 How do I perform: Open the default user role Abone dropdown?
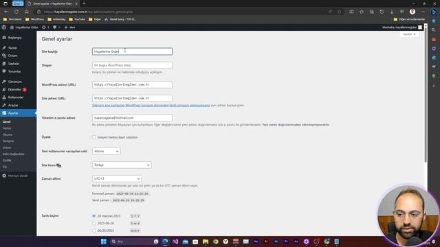107,151
